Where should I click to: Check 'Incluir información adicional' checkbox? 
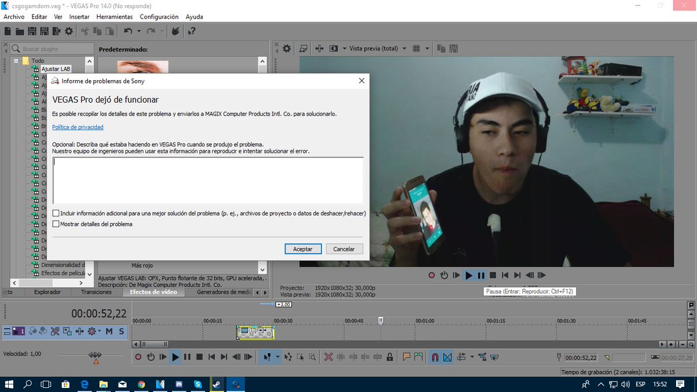click(56, 213)
